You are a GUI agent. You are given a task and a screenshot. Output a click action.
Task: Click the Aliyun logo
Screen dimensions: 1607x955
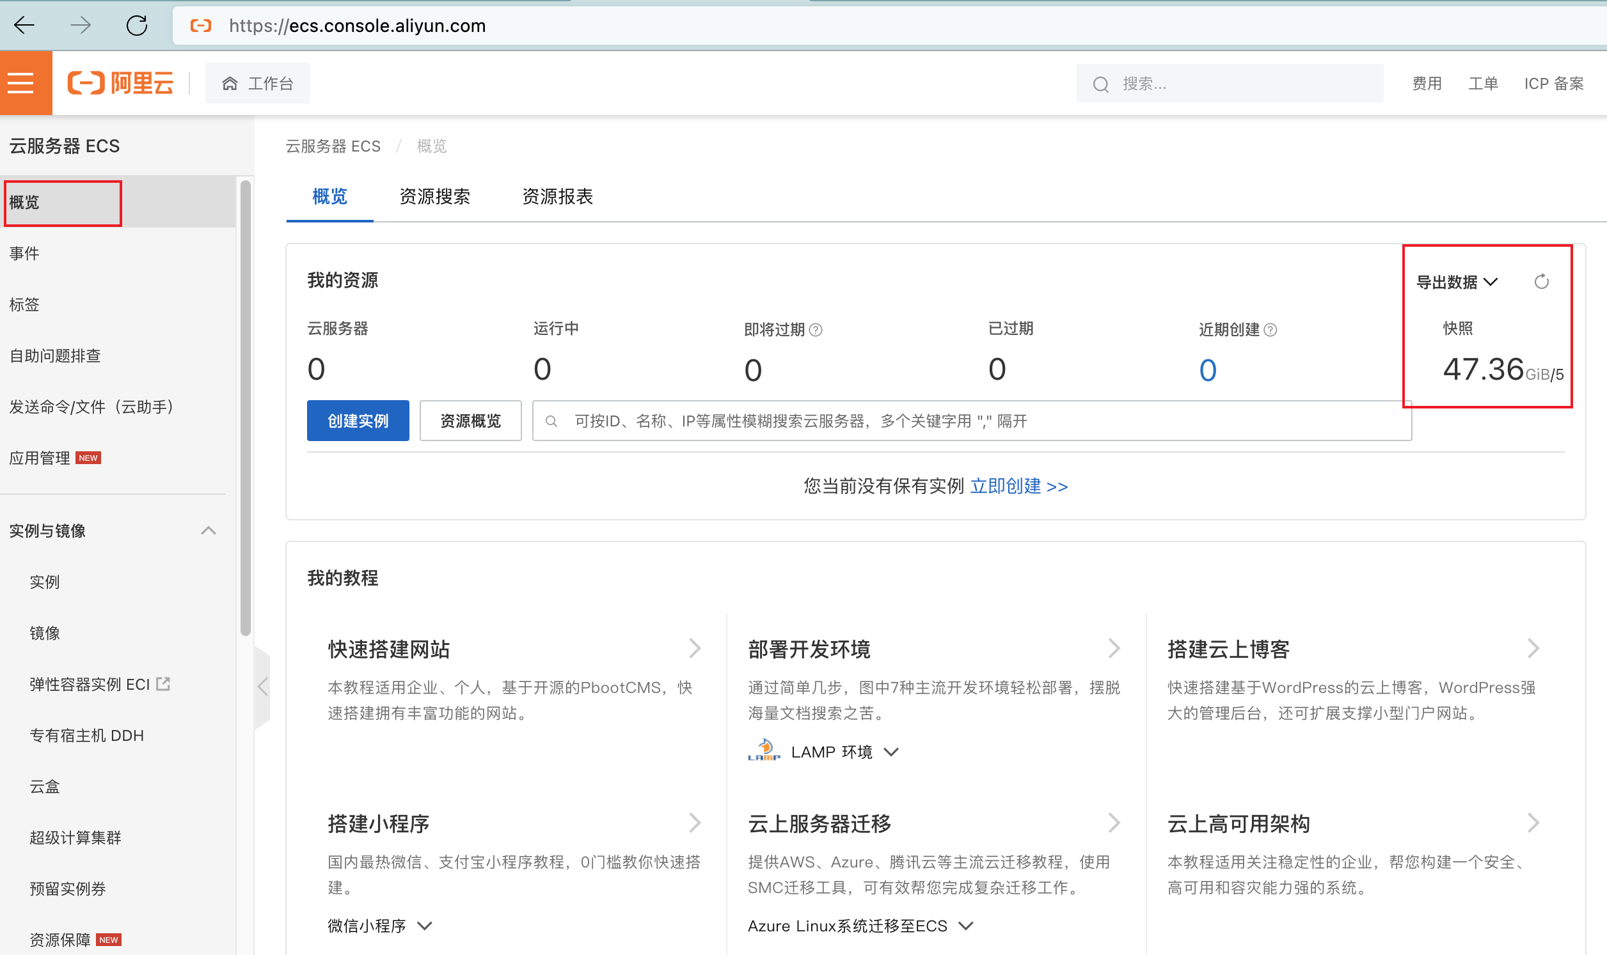point(121,83)
